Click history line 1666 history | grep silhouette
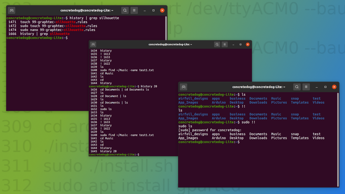This screenshot has width=345, height=194. 39,34
